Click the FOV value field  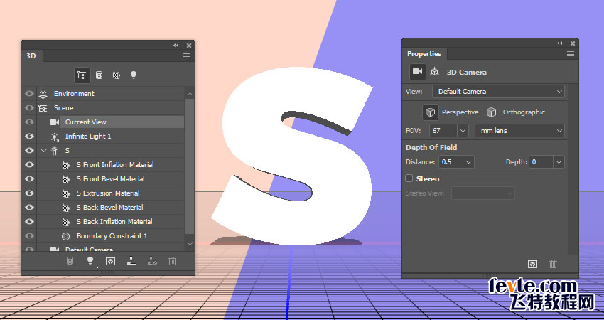(443, 131)
